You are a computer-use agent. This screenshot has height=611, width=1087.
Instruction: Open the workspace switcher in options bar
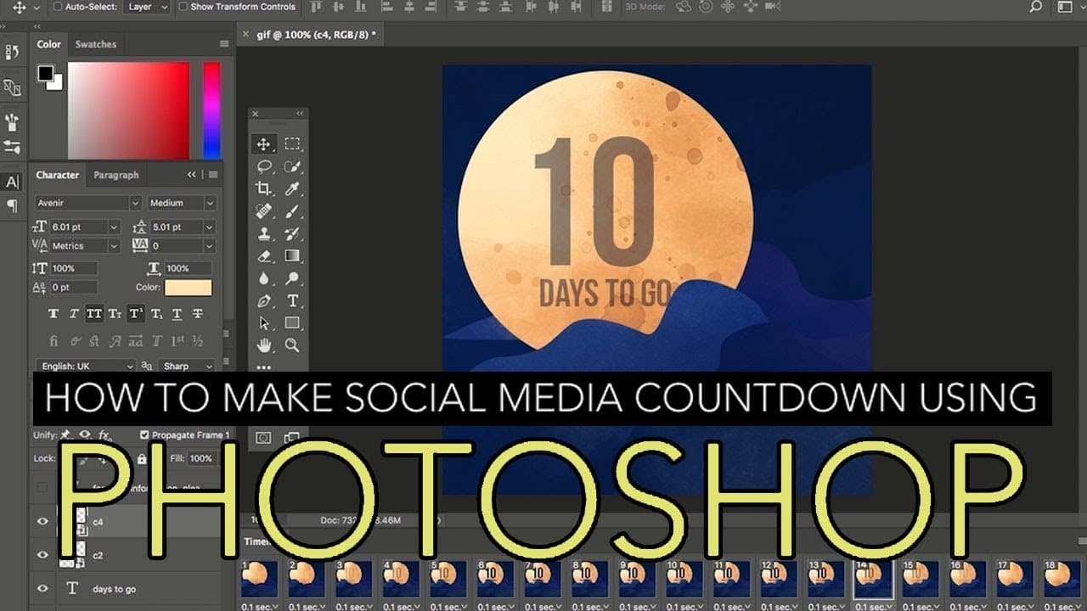point(1065,7)
